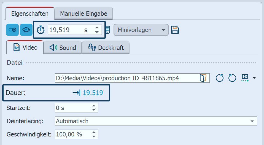
Task: Increase the Geschwindigkeit value with up arrow
Action: point(94,132)
